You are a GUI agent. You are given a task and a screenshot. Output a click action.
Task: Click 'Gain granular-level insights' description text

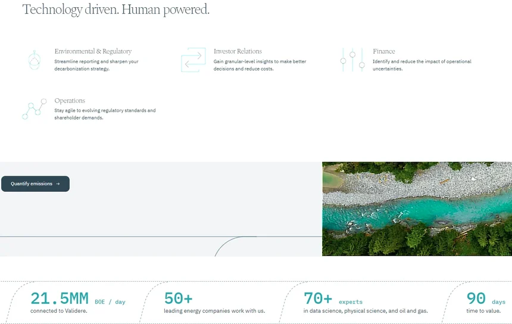tap(260, 65)
